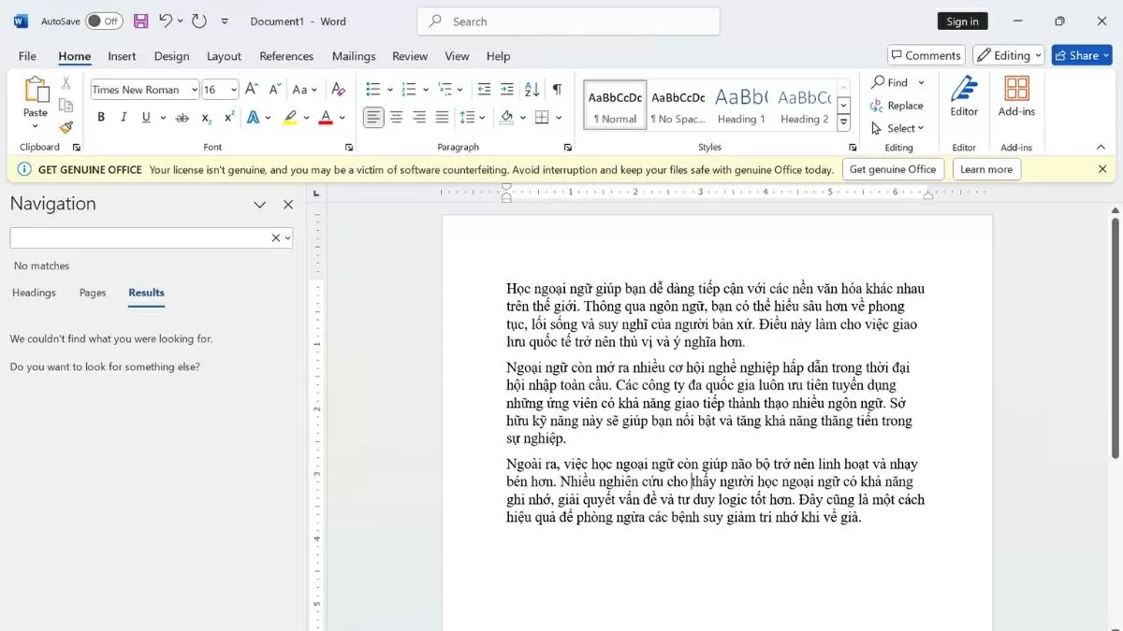Toggle bold formatting
1123x631 pixels.
coord(101,118)
